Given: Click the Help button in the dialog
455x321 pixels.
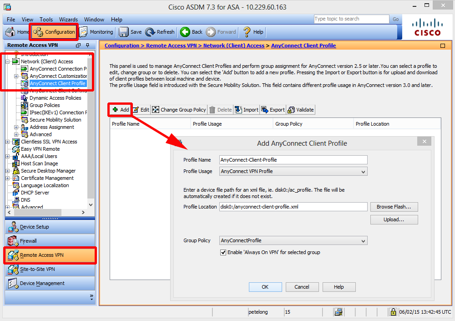Looking at the screenshot, I should pyautogui.click(x=339, y=287).
